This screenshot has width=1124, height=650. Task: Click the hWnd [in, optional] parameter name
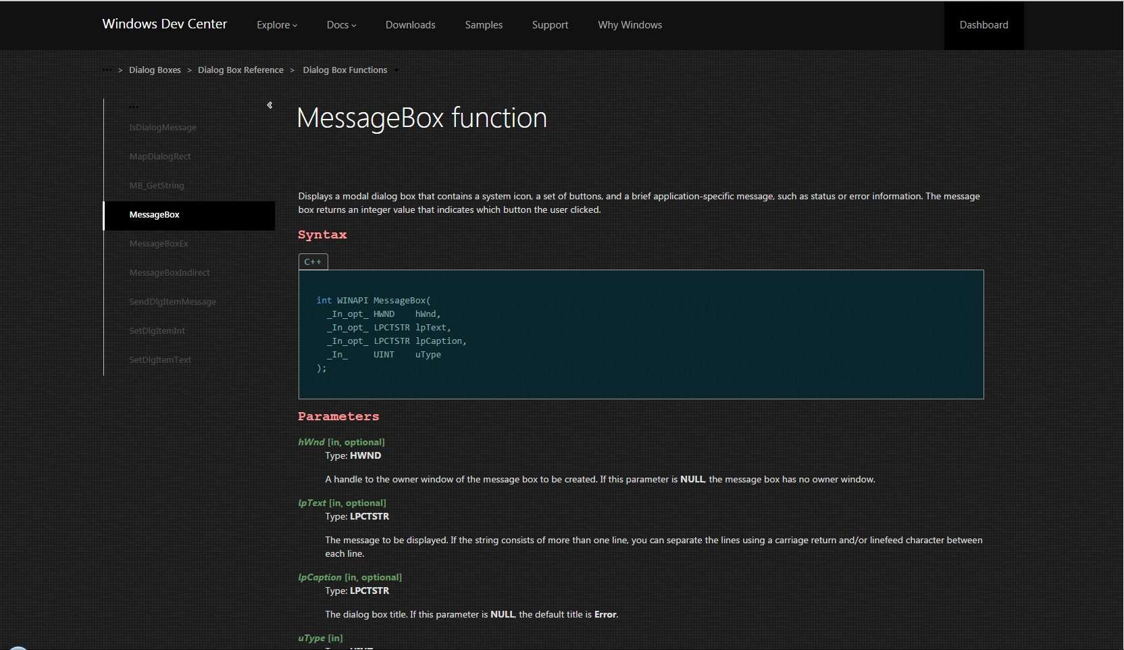point(341,442)
